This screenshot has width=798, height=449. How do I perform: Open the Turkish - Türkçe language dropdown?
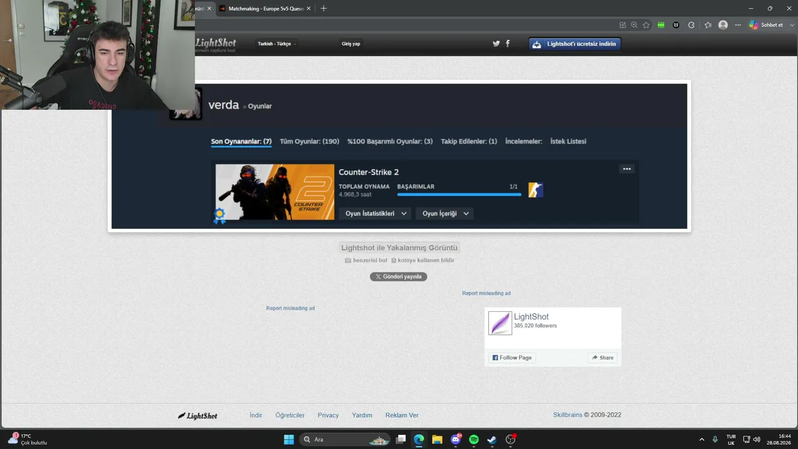pyautogui.click(x=277, y=44)
